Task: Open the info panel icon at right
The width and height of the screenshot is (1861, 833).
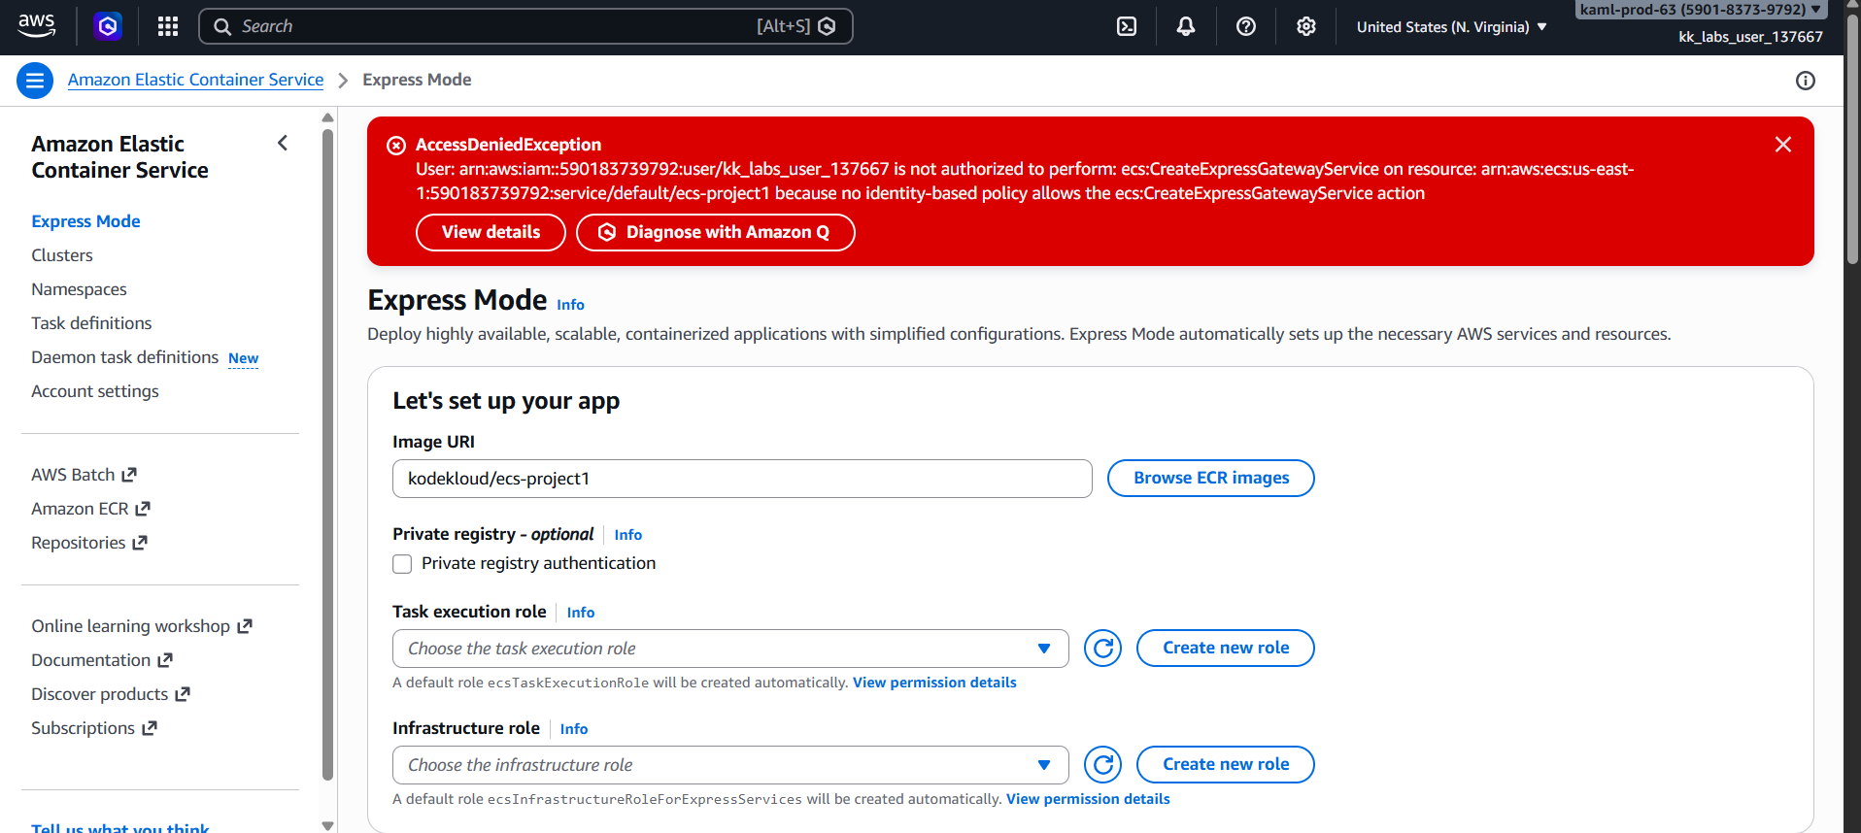Action: point(1806,81)
